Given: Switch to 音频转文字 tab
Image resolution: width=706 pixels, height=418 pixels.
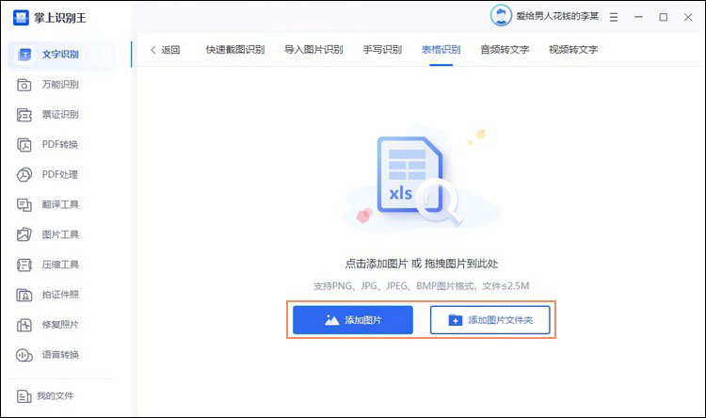Looking at the screenshot, I should click(x=505, y=50).
